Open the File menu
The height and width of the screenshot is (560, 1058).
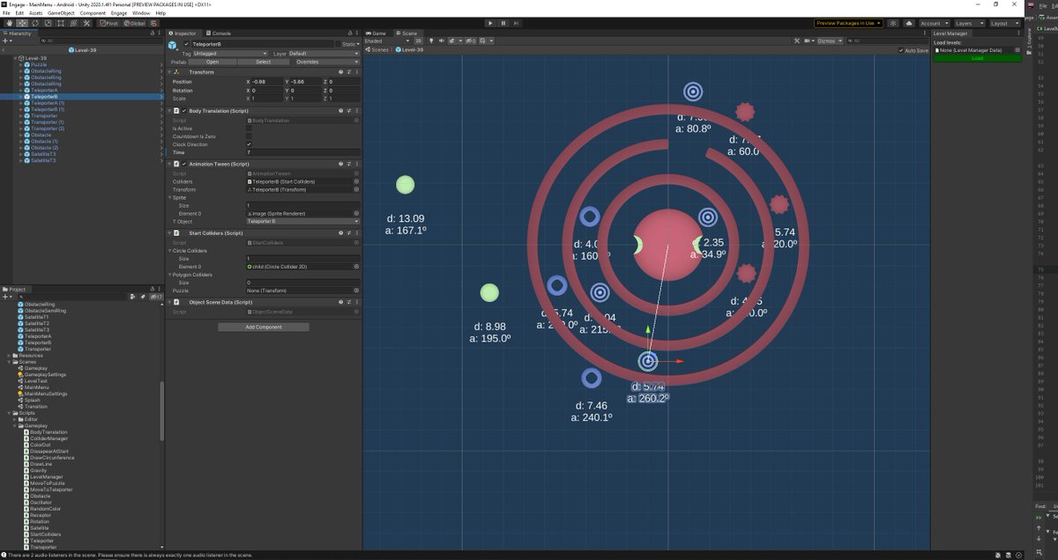pos(7,13)
